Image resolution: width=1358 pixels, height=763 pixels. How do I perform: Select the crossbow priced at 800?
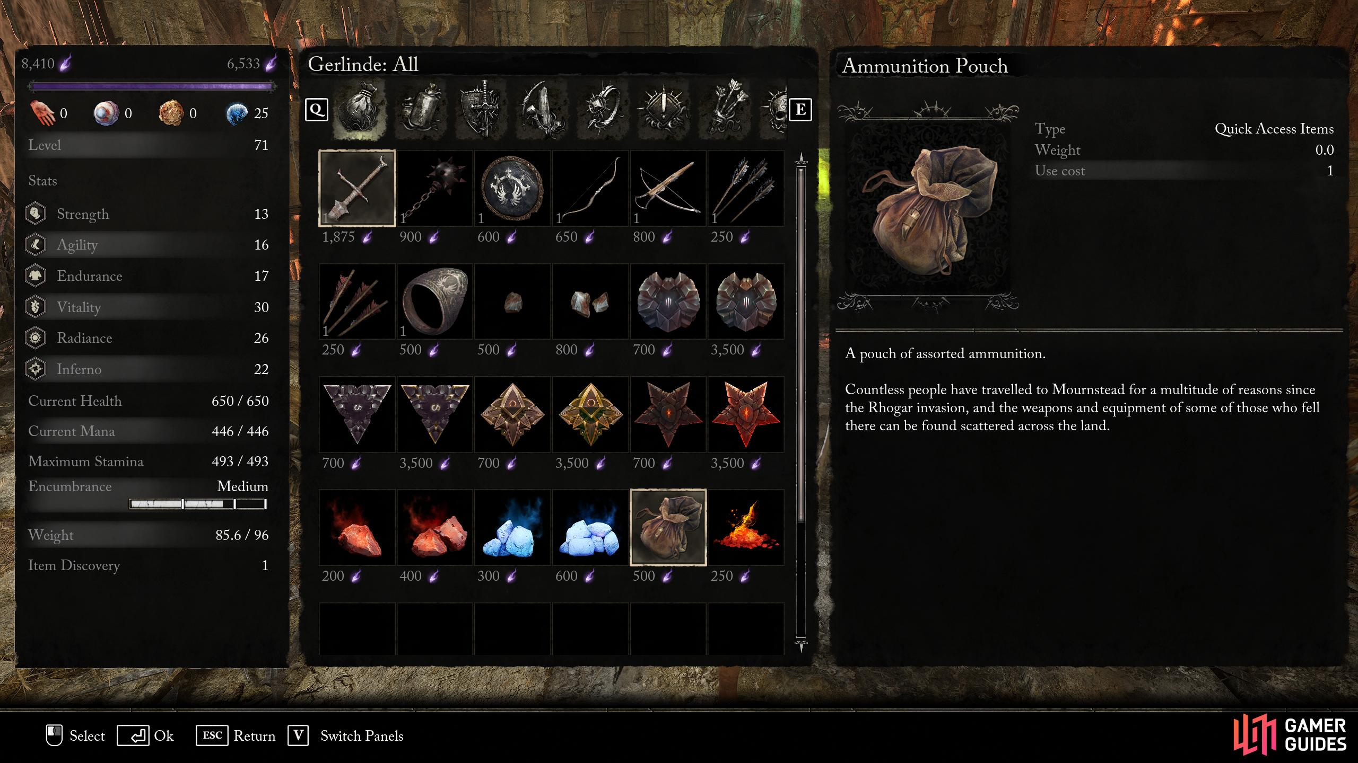(668, 188)
